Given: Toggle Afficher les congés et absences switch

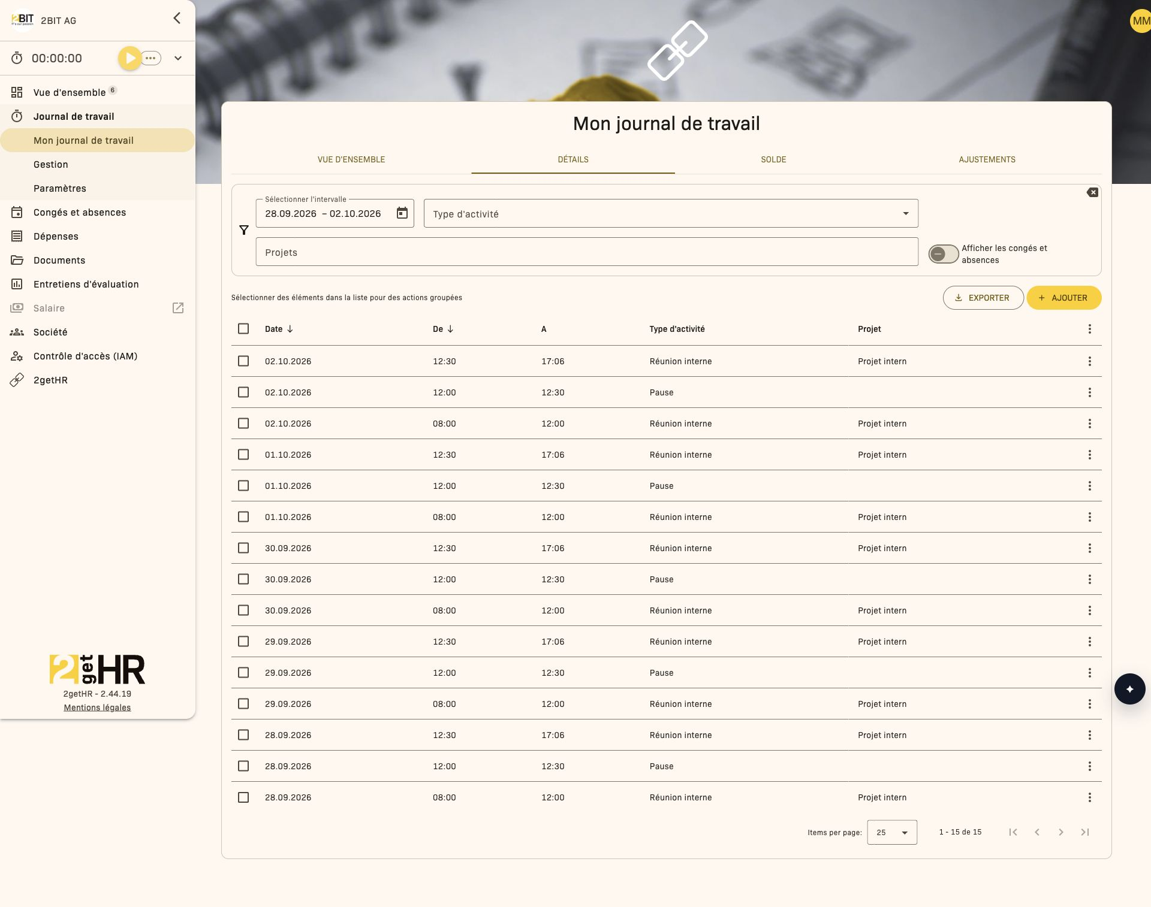Looking at the screenshot, I should (943, 254).
